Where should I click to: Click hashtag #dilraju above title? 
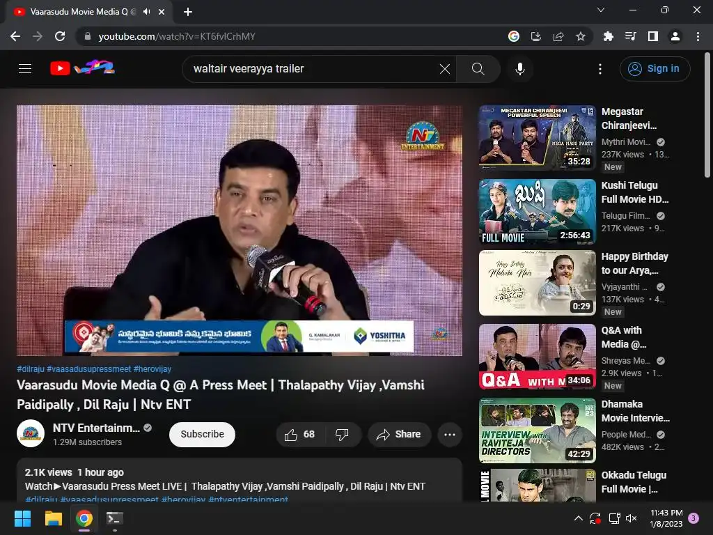coord(31,369)
